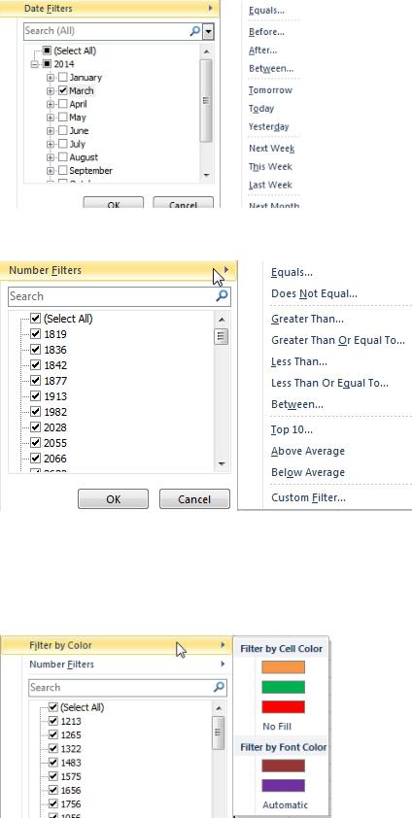Screen dimensions: 412x818
Task: Choose Does Not Equal... number filter
Action: click(314, 293)
